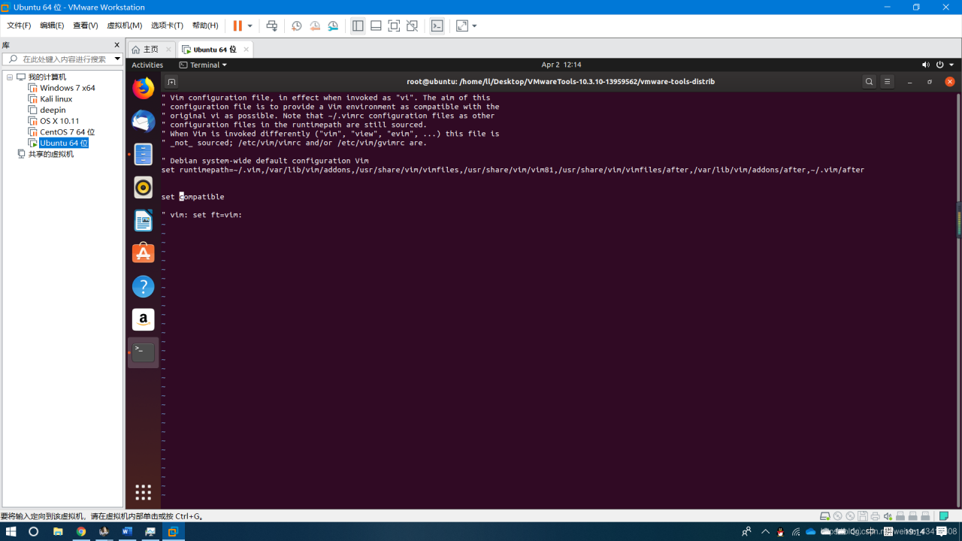The image size is (962, 541).
Task: Launch Firefox from the Ubuntu dock
Action: [143, 89]
